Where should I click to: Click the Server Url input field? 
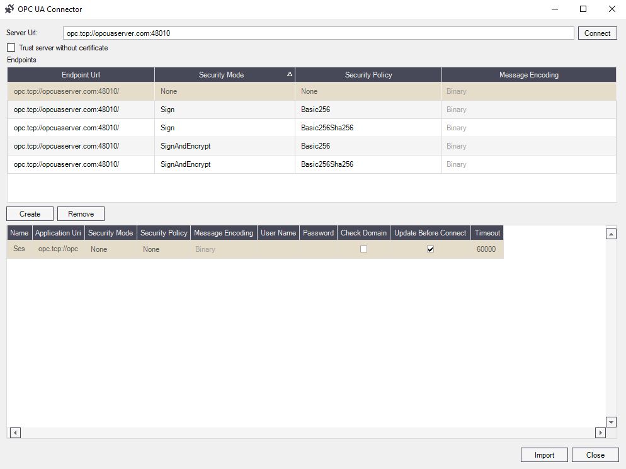pyautogui.click(x=315, y=33)
